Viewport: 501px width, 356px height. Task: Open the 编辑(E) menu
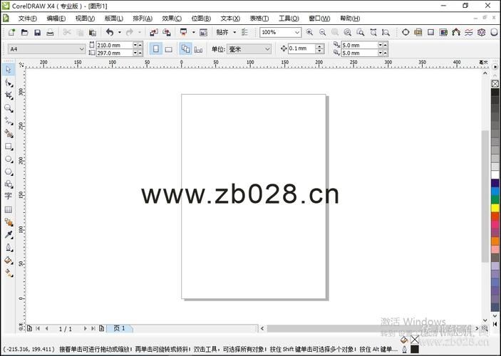(x=56, y=19)
